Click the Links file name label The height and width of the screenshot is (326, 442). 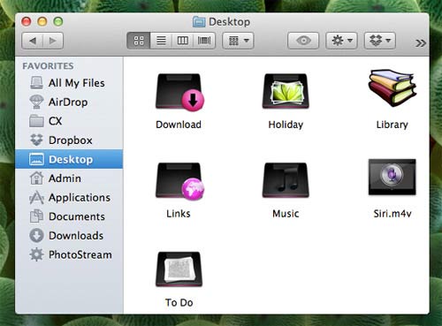(179, 214)
